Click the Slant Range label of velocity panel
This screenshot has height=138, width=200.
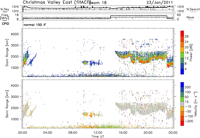tap(7, 104)
